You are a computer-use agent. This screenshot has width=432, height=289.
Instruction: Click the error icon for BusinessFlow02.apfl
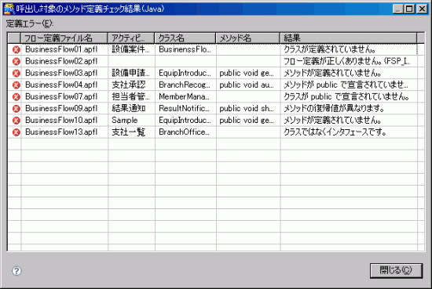(x=16, y=62)
